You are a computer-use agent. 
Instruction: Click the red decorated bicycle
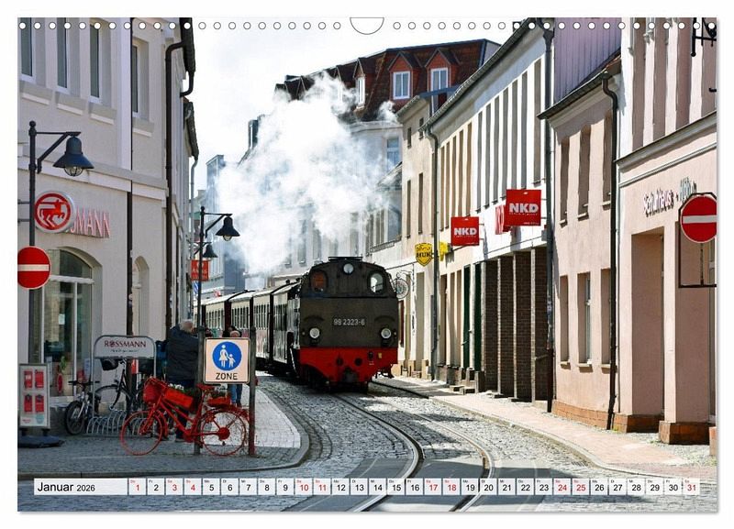[x=185, y=416]
